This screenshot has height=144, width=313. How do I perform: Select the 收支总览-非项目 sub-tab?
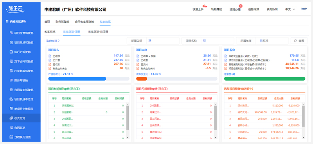tap(98, 32)
